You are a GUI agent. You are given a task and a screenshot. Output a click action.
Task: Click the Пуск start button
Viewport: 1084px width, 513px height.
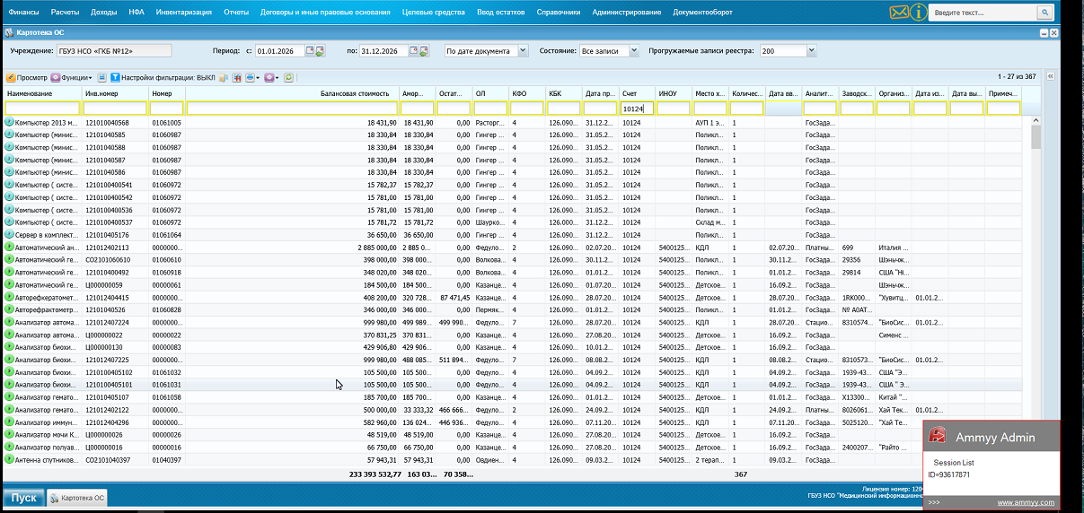pos(23,498)
